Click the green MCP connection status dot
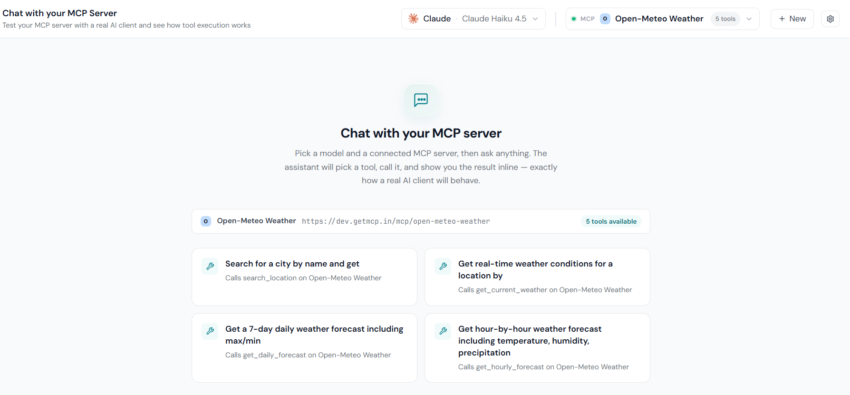The width and height of the screenshot is (850, 395). (574, 19)
